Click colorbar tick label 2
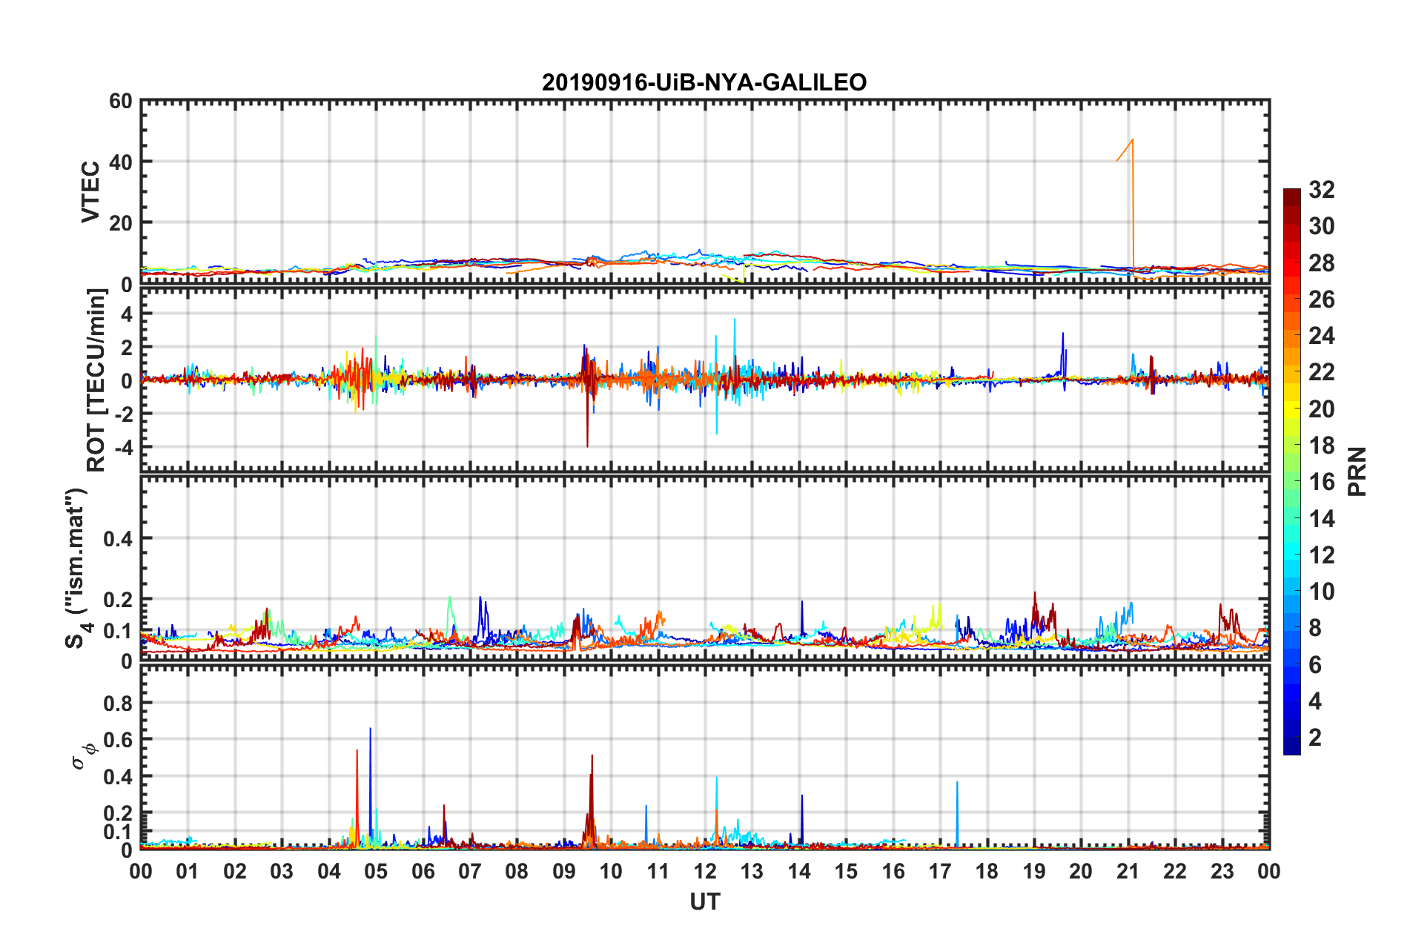The image size is (1410, 943). (1315, 738)
